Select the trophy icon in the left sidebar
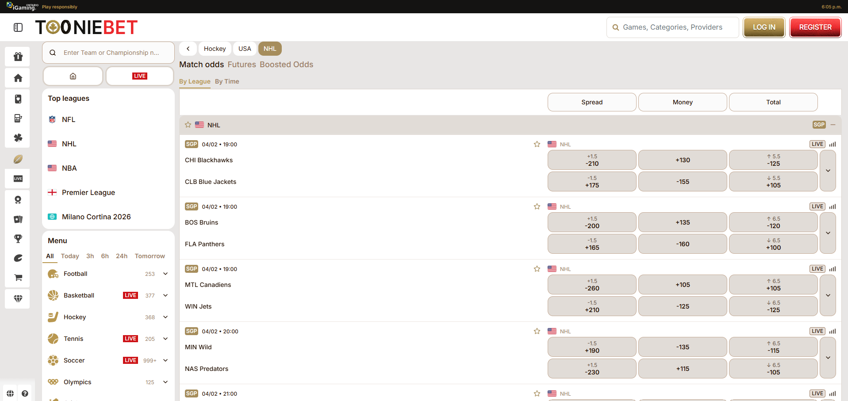The height and width of the screenshot is (401, 848). click(17, 239)
